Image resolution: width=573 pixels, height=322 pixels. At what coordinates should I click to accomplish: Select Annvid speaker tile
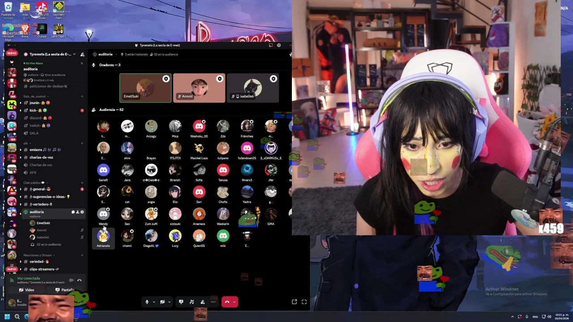pos(199,88)
